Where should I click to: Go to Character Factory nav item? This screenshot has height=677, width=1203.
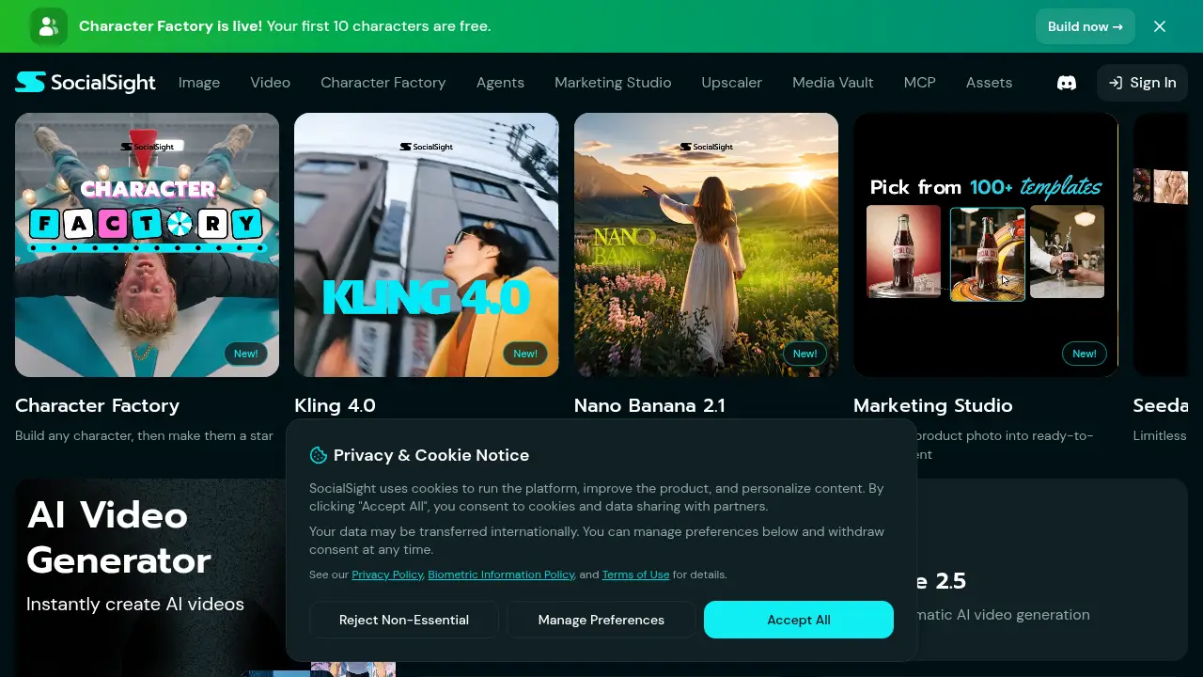tap(383, 83)
